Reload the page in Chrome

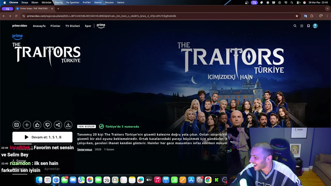click(x=16, y=16)
